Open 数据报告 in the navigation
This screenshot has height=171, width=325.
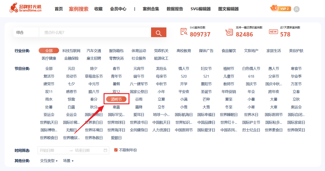(175, 9)
